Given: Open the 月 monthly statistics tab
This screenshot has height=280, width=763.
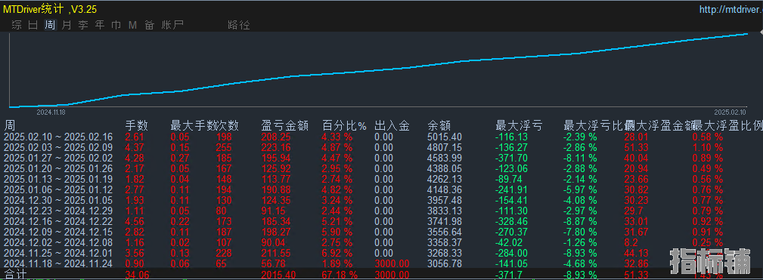Looking at the screenshot, I should coord(67,25).
